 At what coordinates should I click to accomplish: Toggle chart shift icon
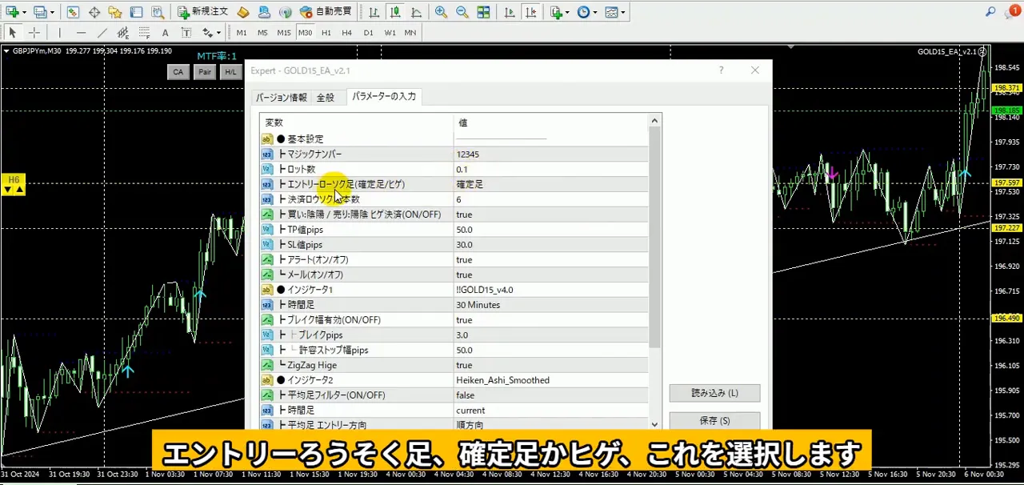[531, 12]
